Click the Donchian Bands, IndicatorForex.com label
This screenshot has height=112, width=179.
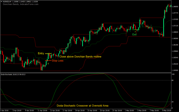17,4
